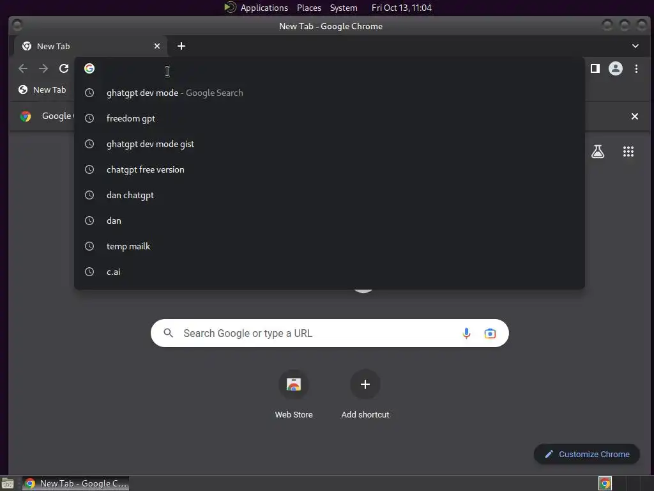Close the New Tab tab
Screen dimensions: 654x491
(157, 46)
